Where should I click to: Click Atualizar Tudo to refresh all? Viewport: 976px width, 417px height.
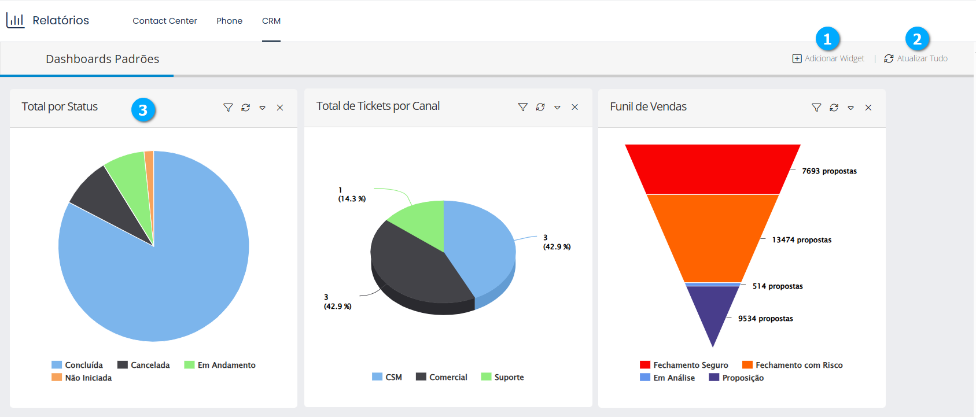pyautogui.click(x=916, y=58)
